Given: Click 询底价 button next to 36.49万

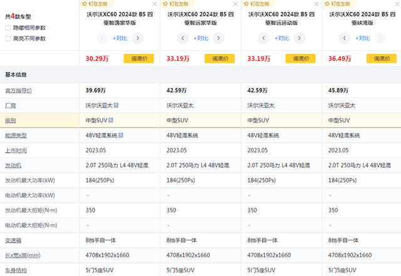Looking at the screenshot, I should coord(382,59).
